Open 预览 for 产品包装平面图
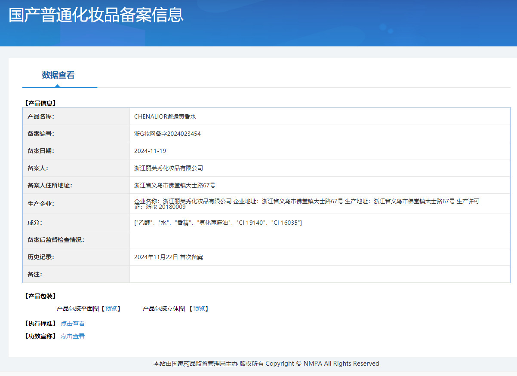The height and width of the screenshot is (376, 517). tap(111, 309)
